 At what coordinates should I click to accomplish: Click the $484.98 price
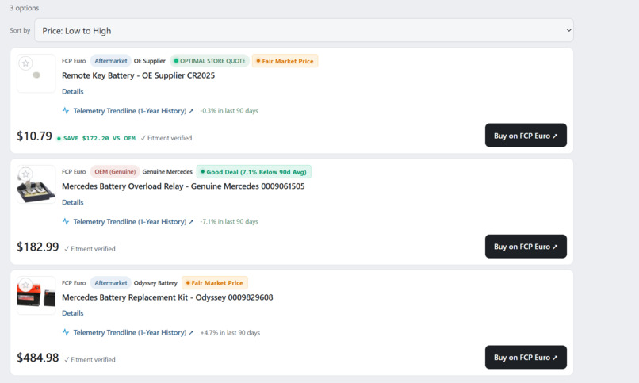click(x=38, y=358)
